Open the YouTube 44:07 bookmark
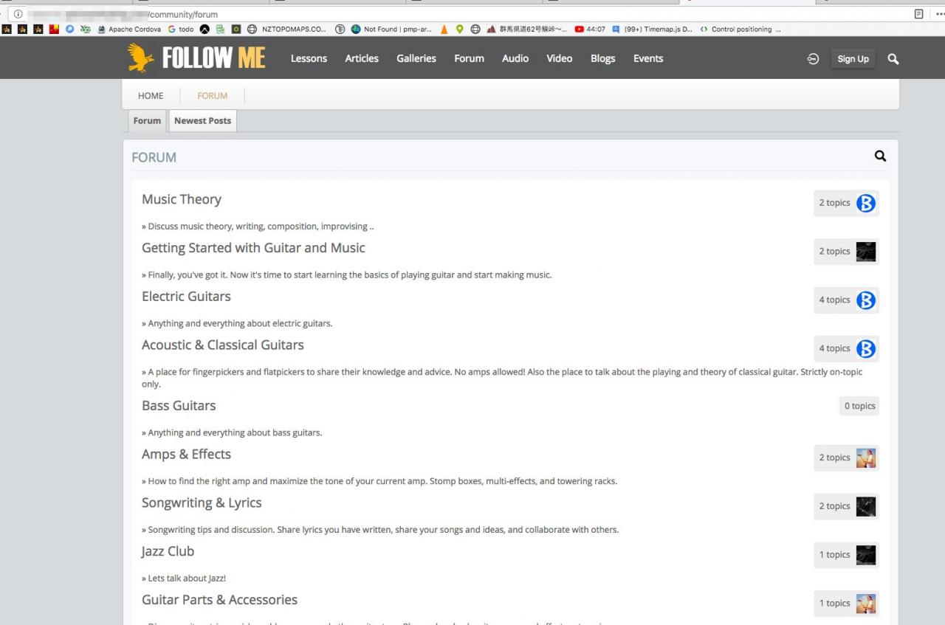945x625 pixels. coord(590,30)
